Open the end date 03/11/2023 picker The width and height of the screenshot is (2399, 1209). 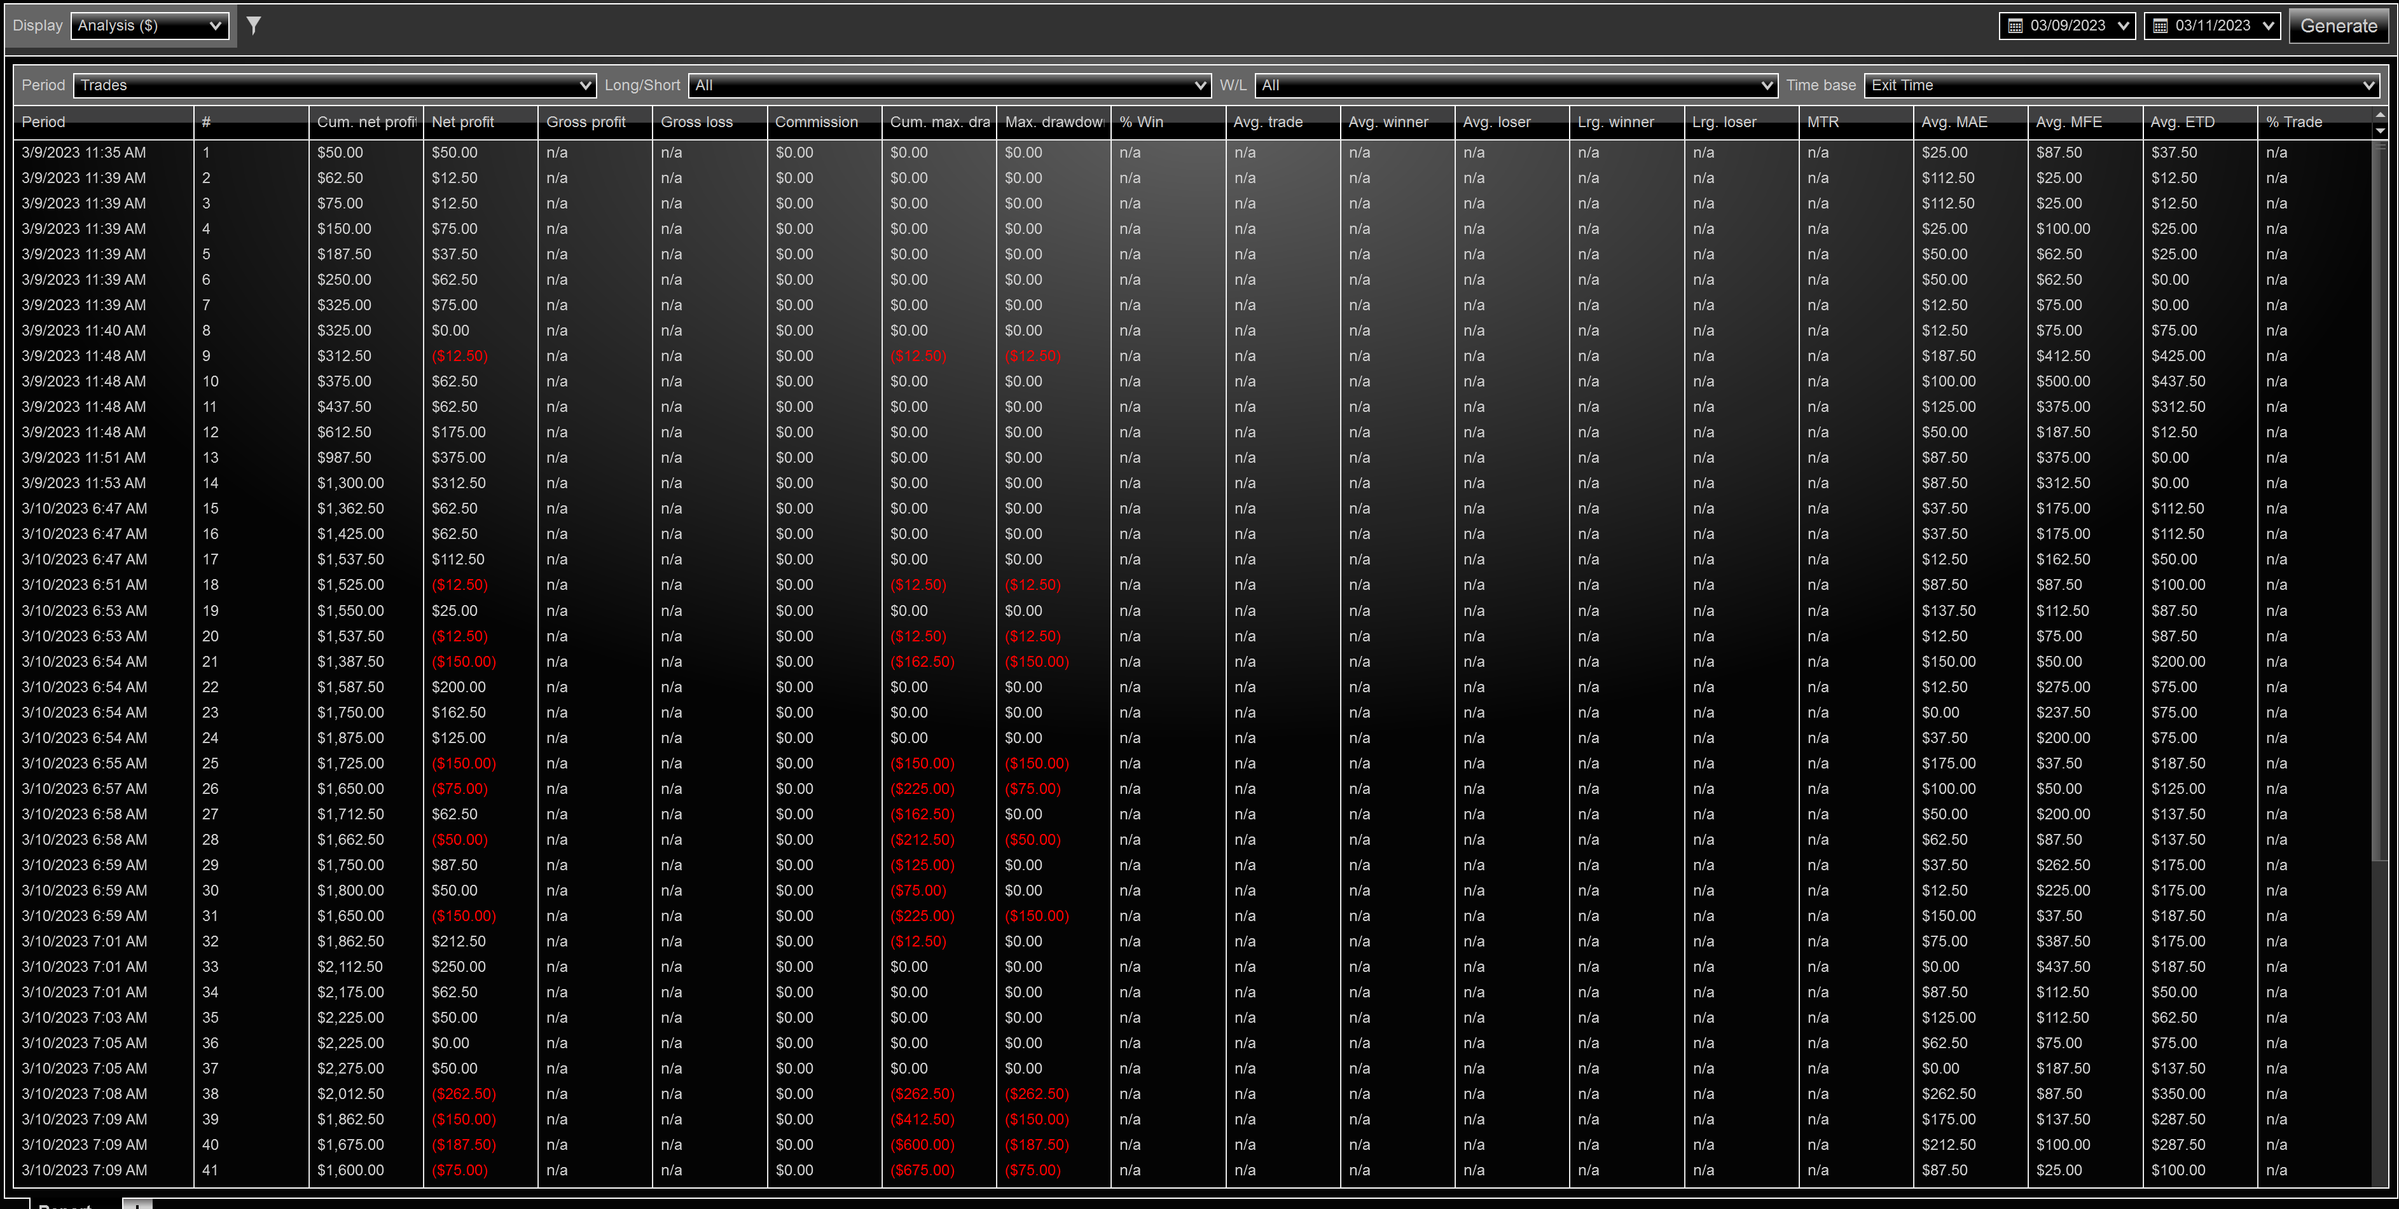2213,25
